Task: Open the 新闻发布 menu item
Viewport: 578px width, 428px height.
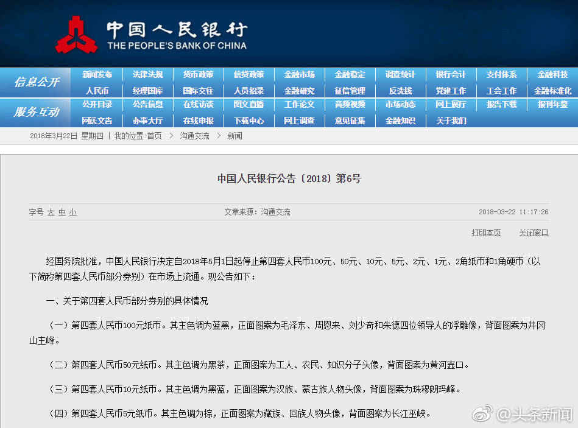Action: [97, 75]
